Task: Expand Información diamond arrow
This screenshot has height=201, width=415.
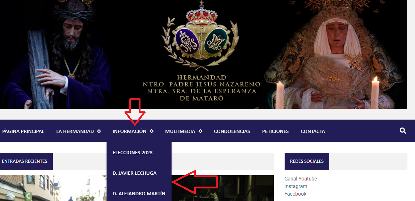Action: point(152,131)
